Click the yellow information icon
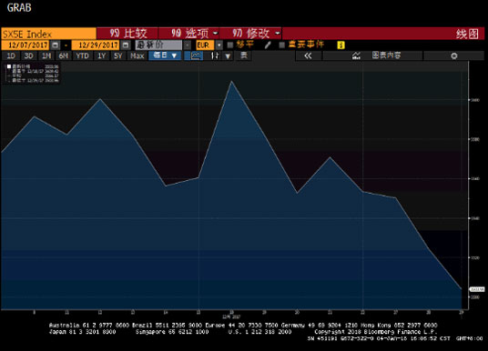 point(341,45)
